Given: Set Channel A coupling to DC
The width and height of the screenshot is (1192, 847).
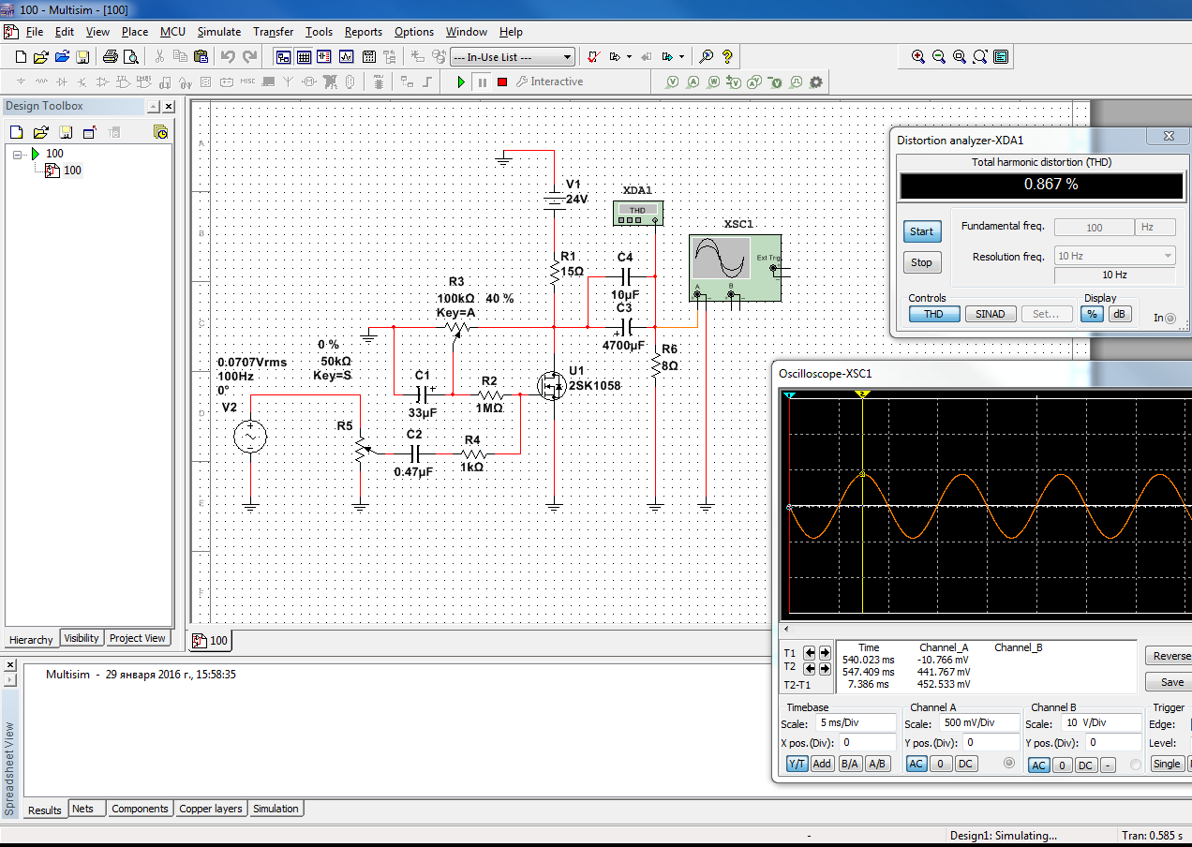Looking at the screenshot, I should (x=966, y=764).
